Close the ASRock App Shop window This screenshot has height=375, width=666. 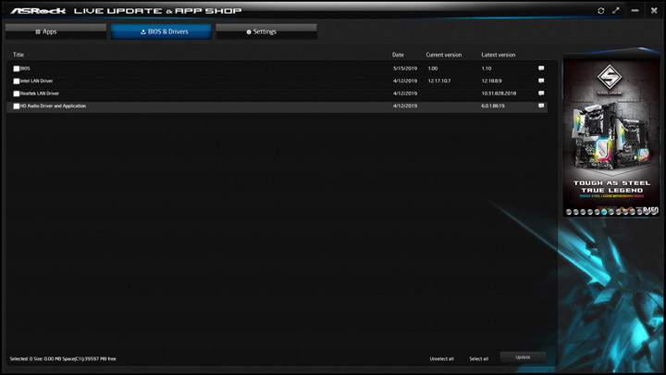(654, 10)
